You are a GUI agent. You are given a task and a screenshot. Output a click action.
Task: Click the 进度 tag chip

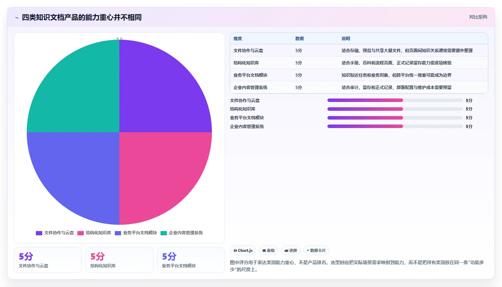(x=291, y=250)
